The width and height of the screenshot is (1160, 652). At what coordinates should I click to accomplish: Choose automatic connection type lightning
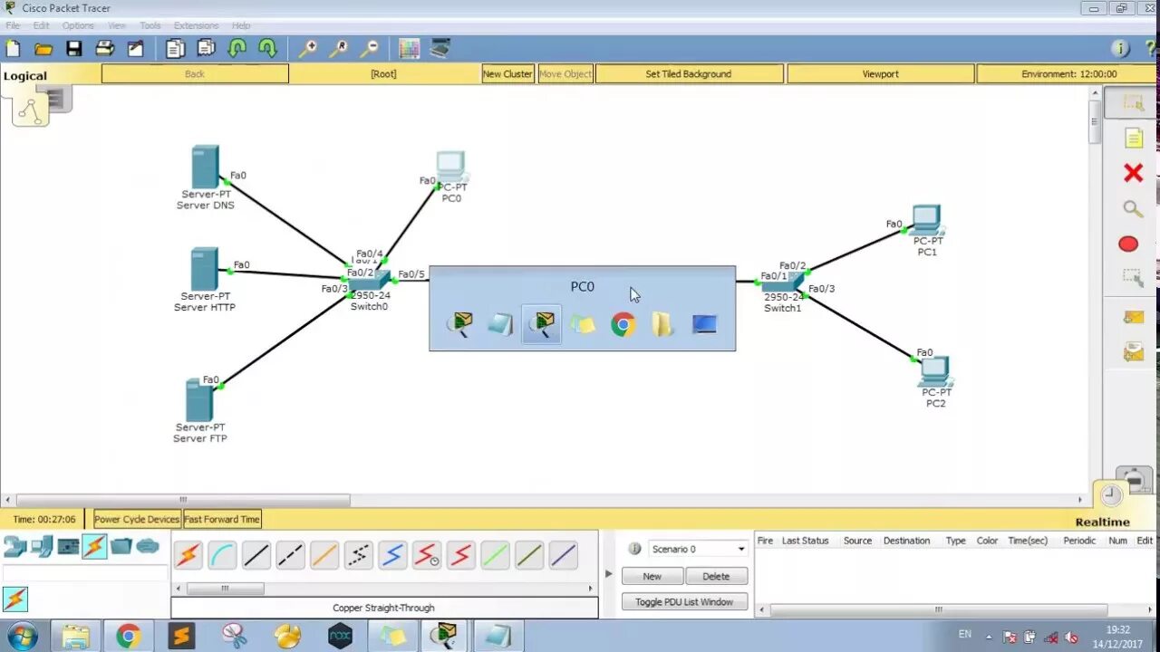click(x=188, y=555)
